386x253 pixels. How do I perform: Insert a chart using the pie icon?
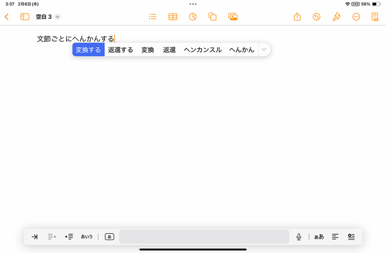tap(193, 17)
